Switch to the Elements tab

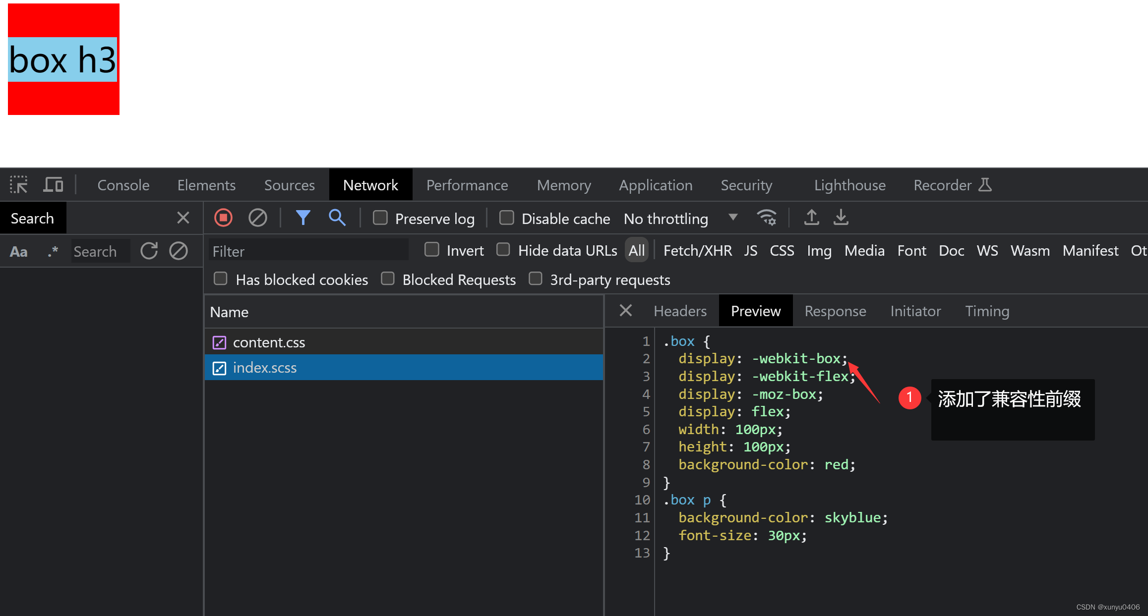pyautogui.click(x=206, y=185)
